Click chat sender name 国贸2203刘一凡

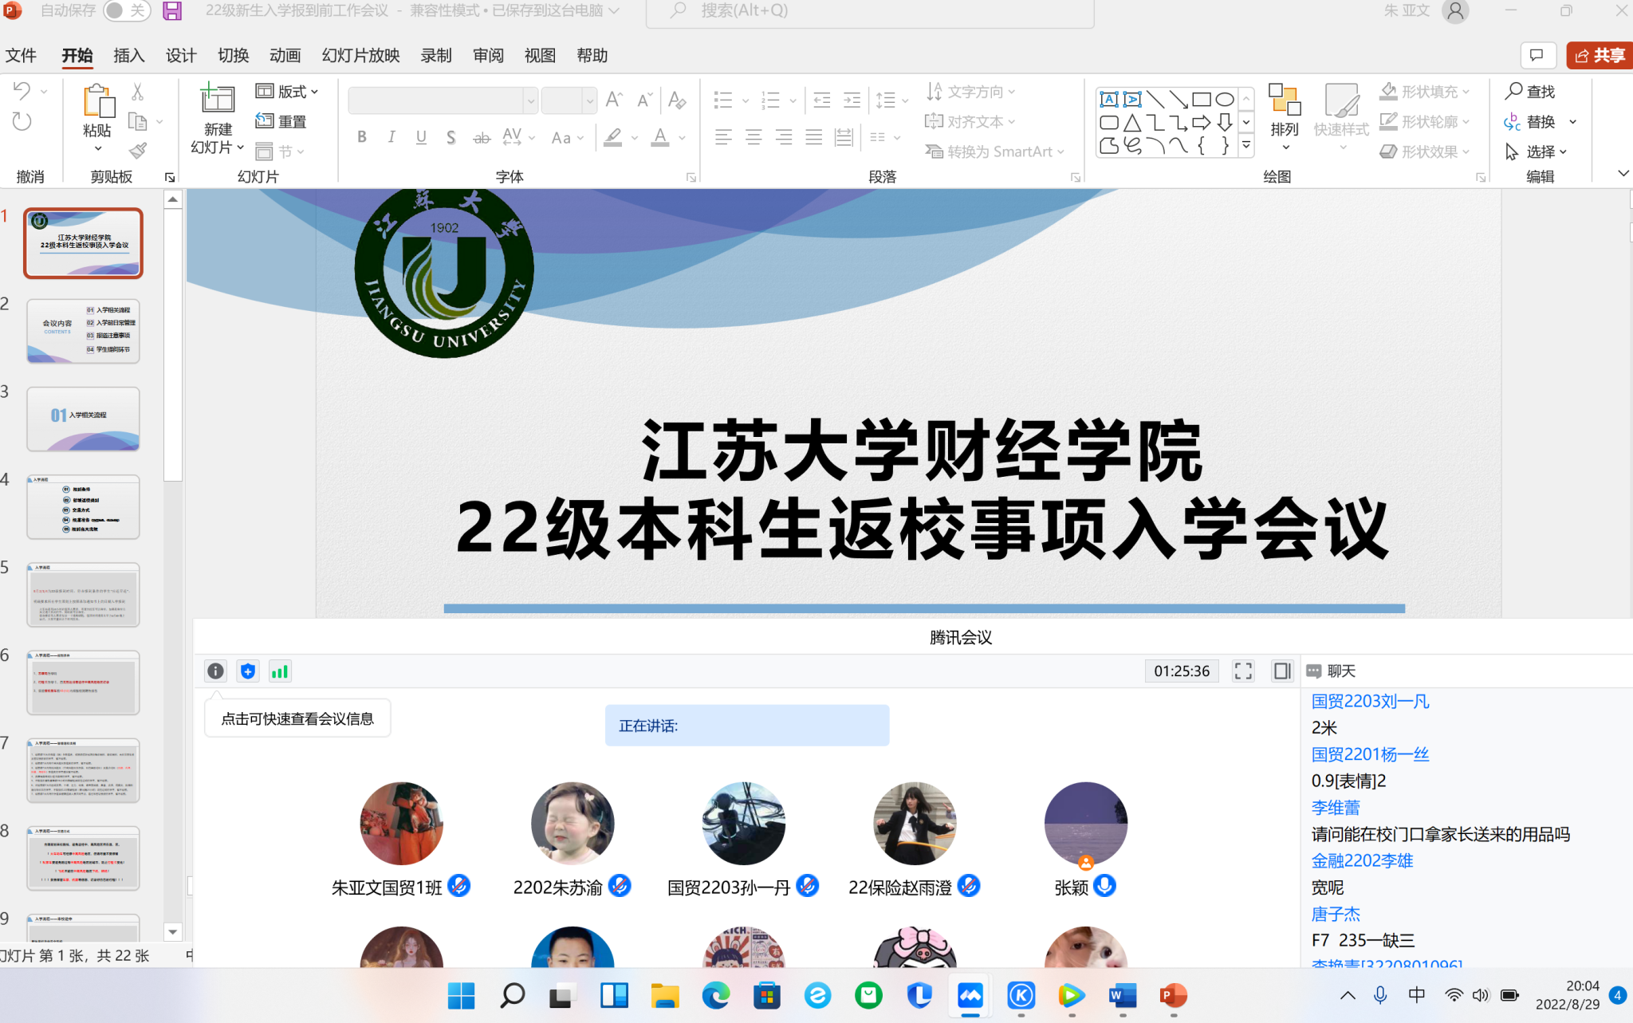click(x=1370, y=702)
